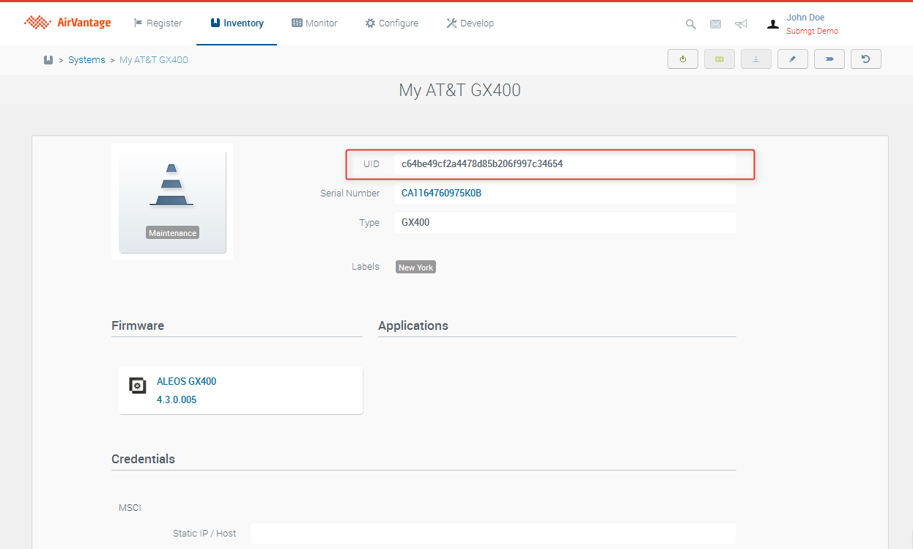The height and width of the screenshot is (549, 913).
Task: Click the traffic cone maintenance toolbar button
Action: [755, 59]
